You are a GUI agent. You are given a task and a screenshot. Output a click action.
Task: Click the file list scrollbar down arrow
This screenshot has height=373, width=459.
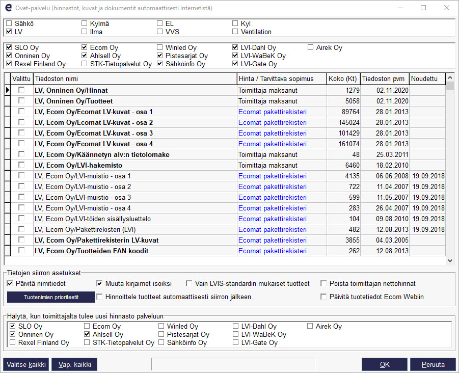point(450,261)
